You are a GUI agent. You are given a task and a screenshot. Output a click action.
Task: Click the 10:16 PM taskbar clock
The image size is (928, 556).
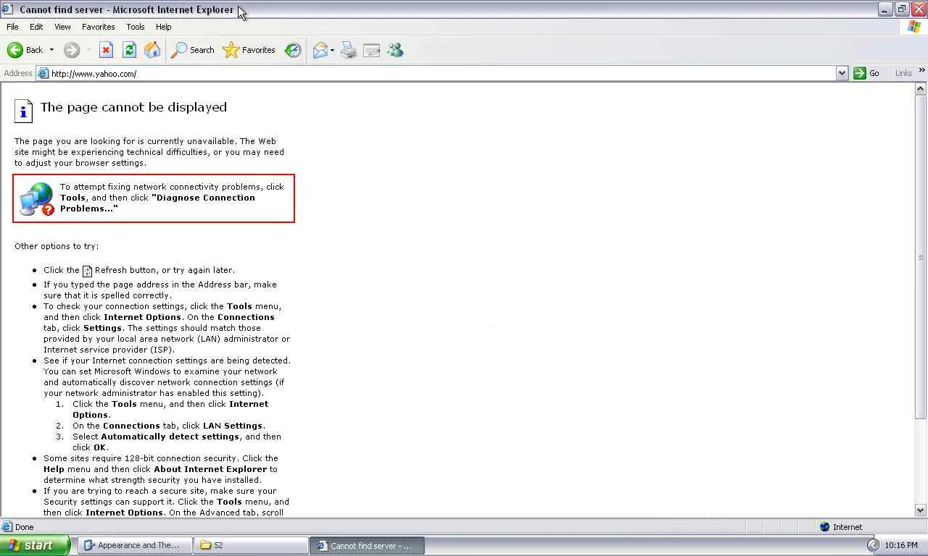pyautogui.click(x=901, y=545)
